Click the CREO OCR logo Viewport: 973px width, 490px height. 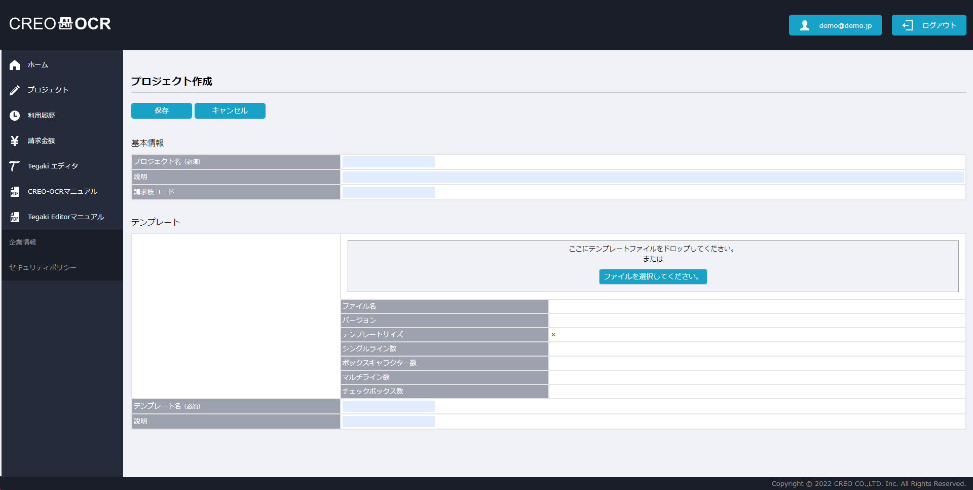pyautogui.click(x=60, y=24)
